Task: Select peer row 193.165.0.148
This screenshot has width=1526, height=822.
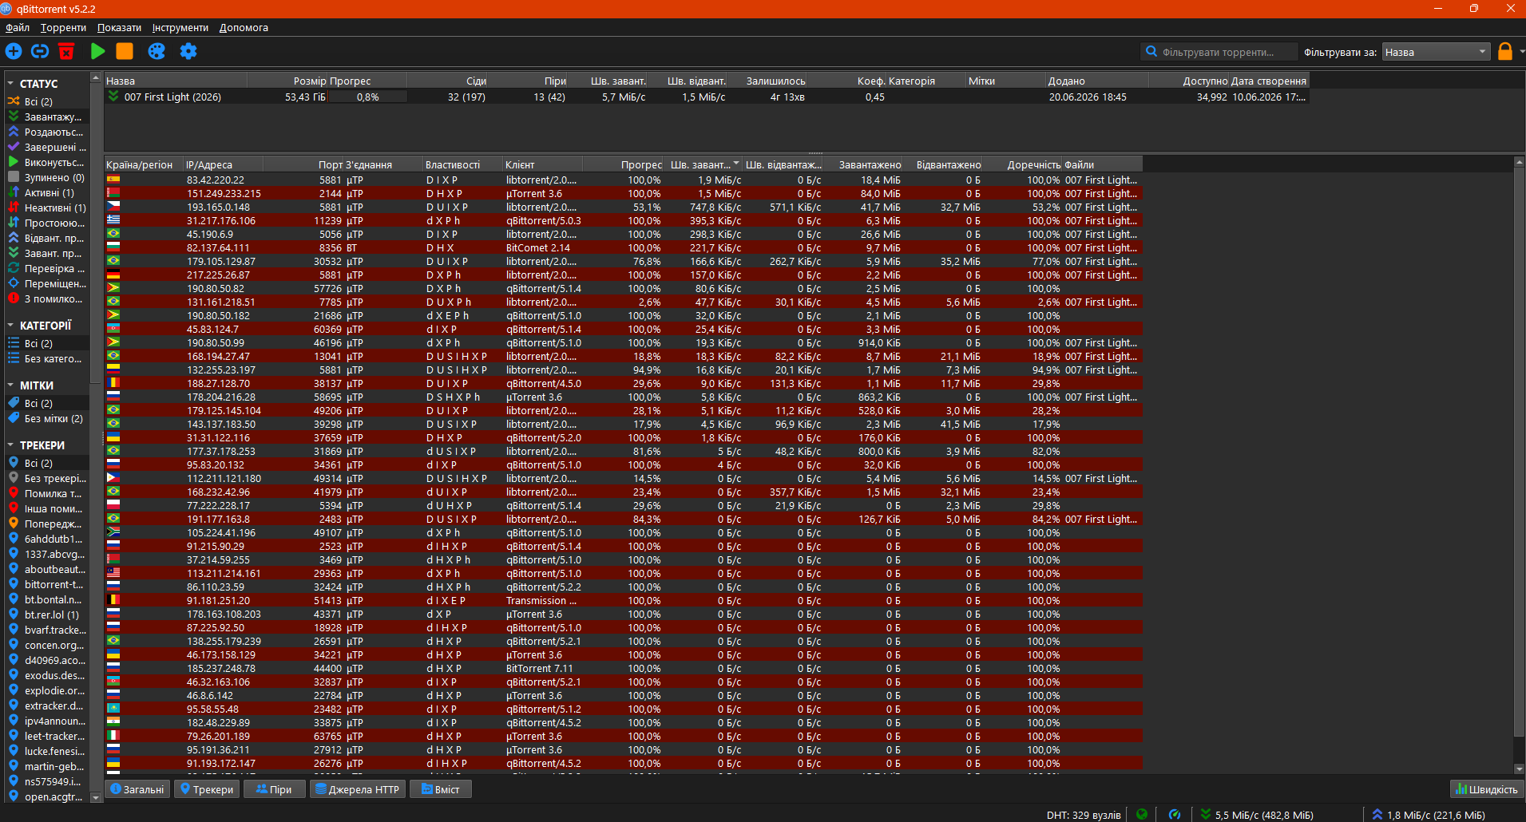Action: tap(624, 207)
